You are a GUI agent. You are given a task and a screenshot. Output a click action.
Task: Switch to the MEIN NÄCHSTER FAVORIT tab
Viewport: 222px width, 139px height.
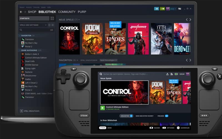144,116
